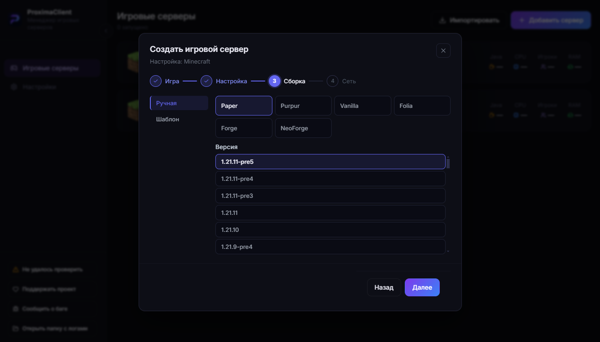Pick the Folia server core

coord(422,106)
